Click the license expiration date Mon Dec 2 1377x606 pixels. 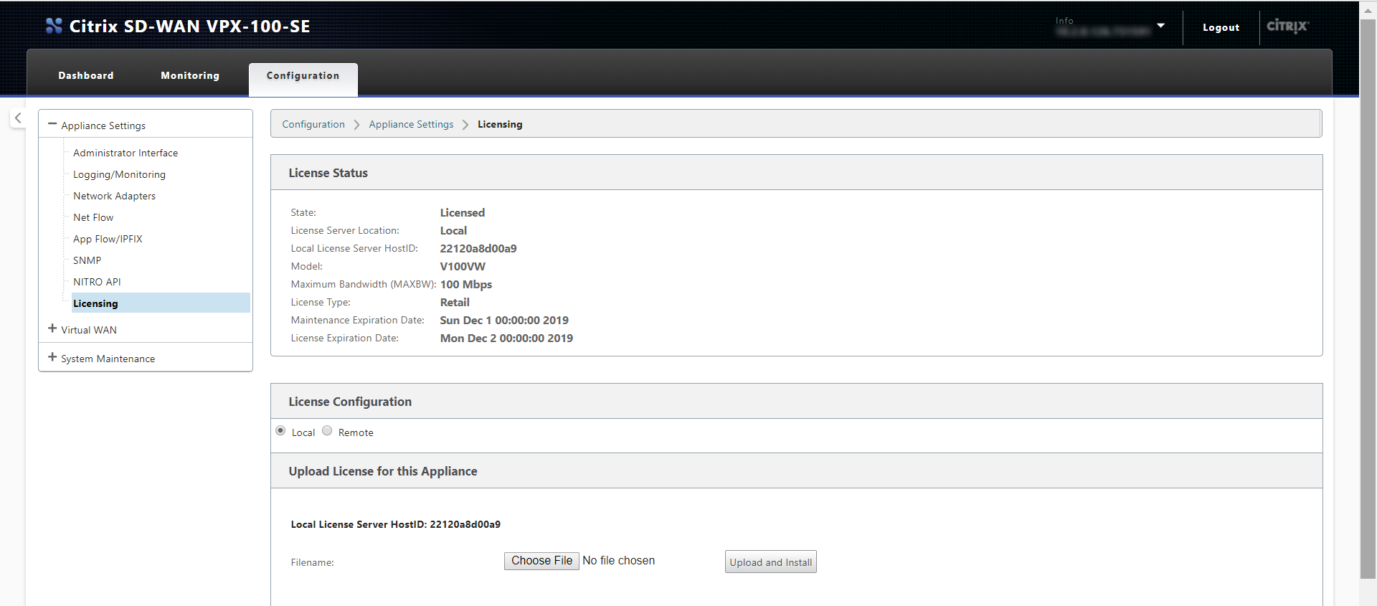click(506, 338)
